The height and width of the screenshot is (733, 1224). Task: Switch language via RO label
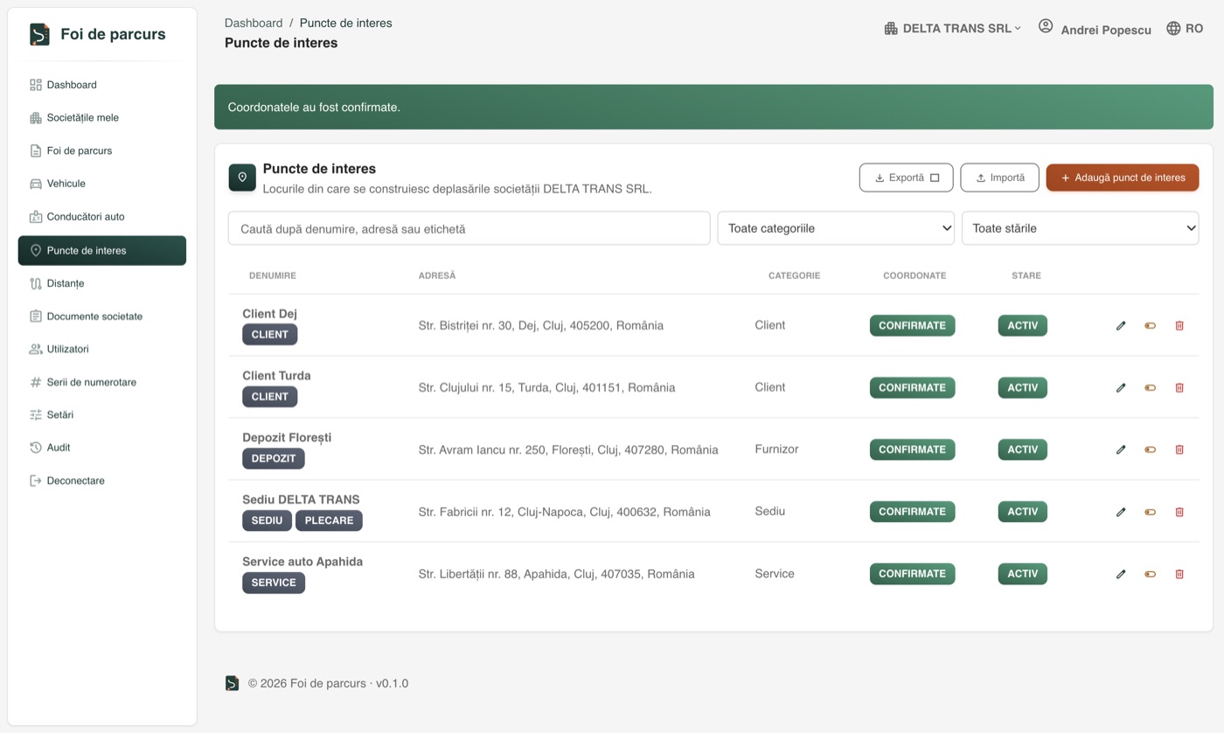(x=1194, y=29)
